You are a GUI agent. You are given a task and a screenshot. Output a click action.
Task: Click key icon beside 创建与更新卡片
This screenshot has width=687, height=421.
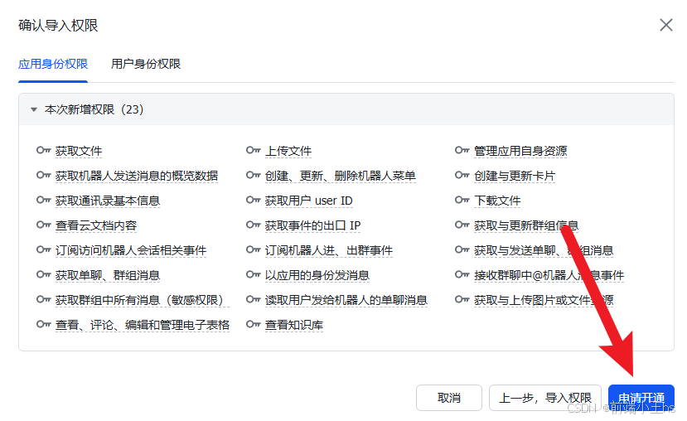pos(462,175)
